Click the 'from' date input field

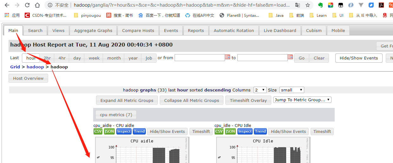[x=200, y=58]
